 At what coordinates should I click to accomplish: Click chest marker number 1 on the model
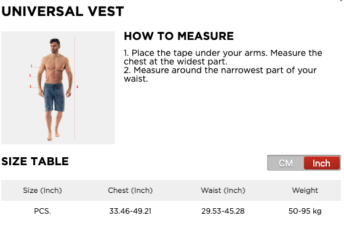click(x=31, y=66)
